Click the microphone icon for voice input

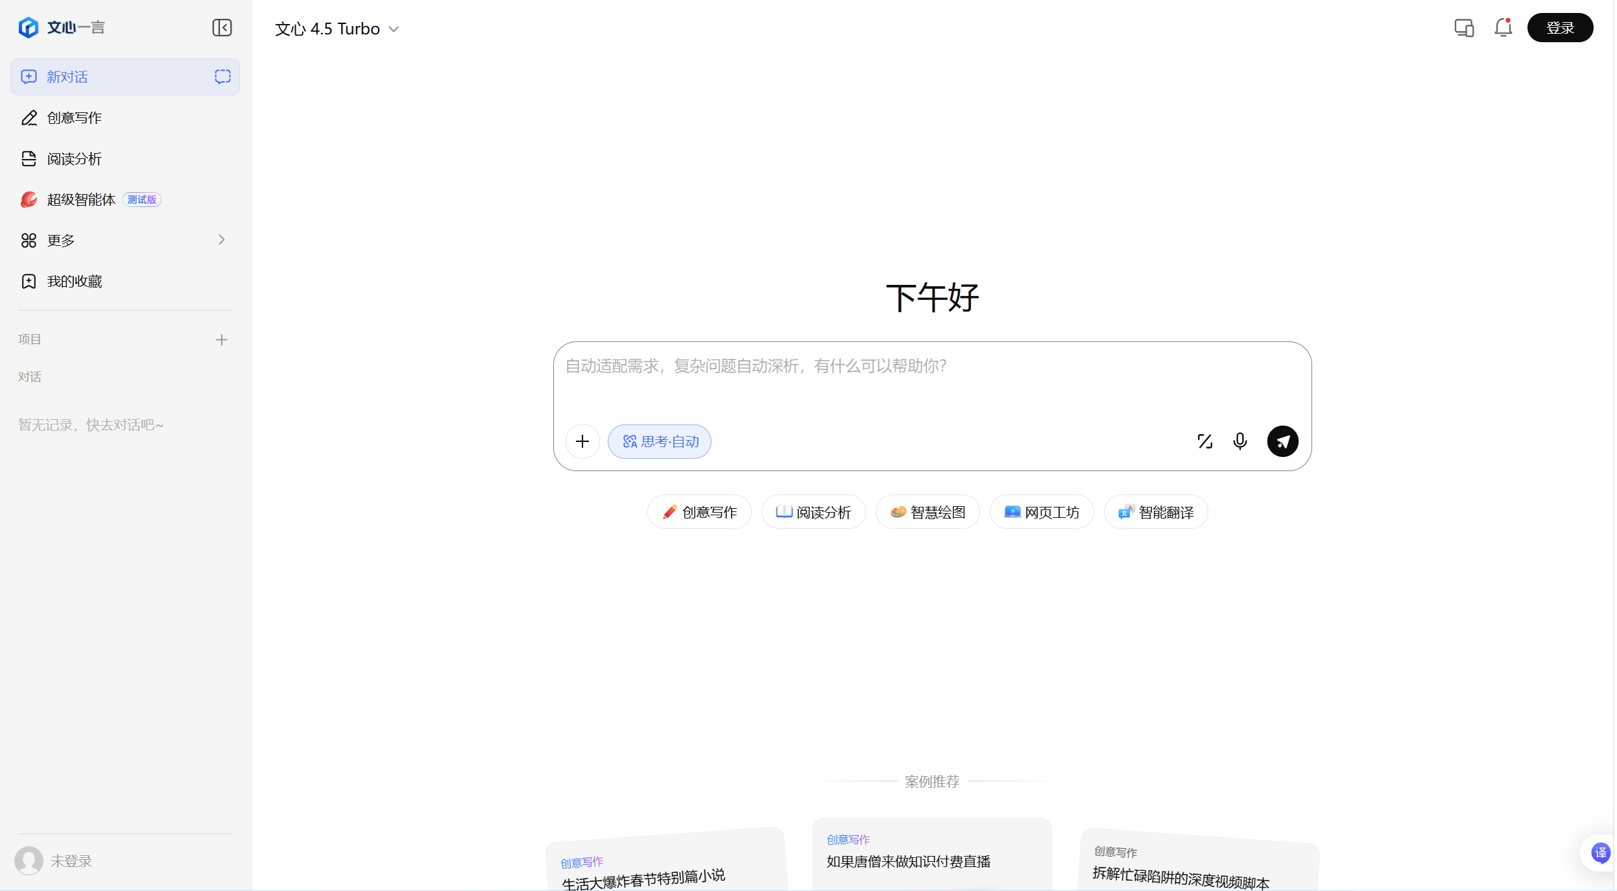[x=1240, y=441]
